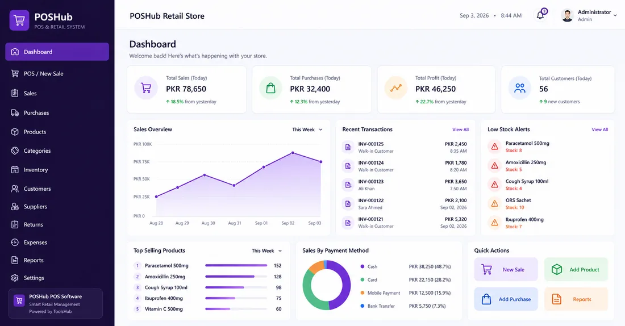Click the Aug 28 chart data point

(156, 197)
